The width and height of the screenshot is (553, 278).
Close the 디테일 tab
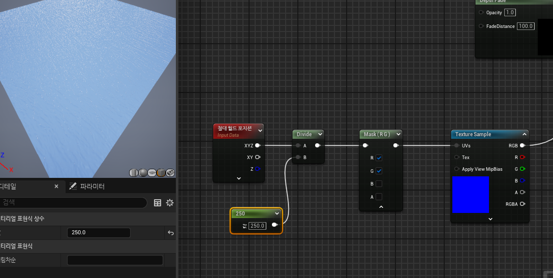click(56, 186)
